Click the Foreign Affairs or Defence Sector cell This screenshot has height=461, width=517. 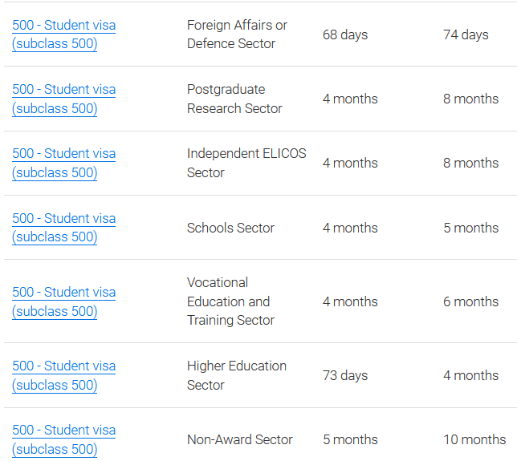tap(237, 34)
